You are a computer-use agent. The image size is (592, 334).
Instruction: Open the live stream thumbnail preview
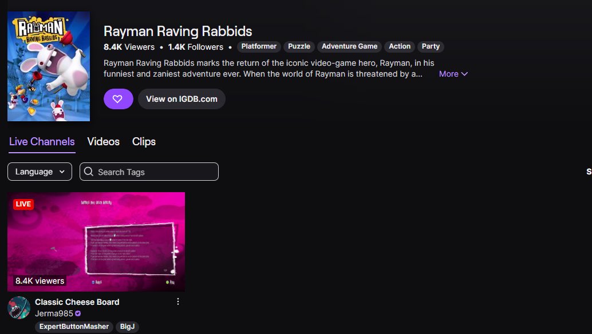point(96,242)
